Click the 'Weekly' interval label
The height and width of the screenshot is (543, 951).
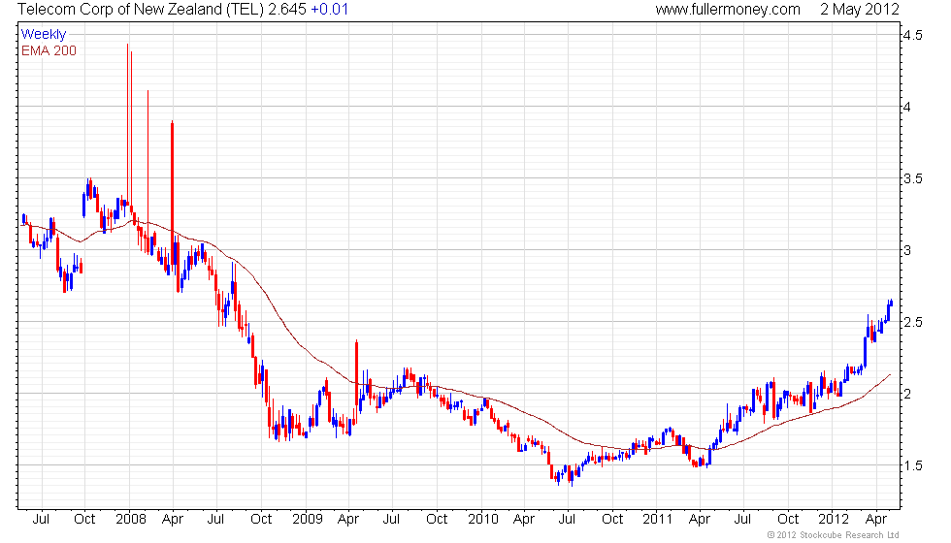pyautogui.click(x=43, y=35)
